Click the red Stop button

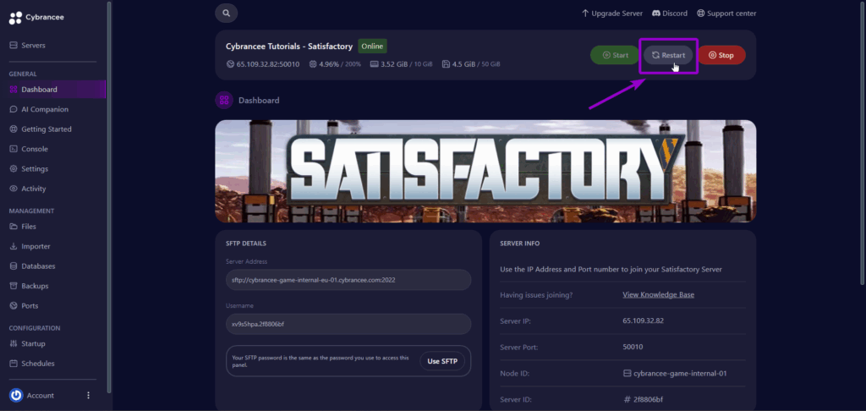(721, 55)
